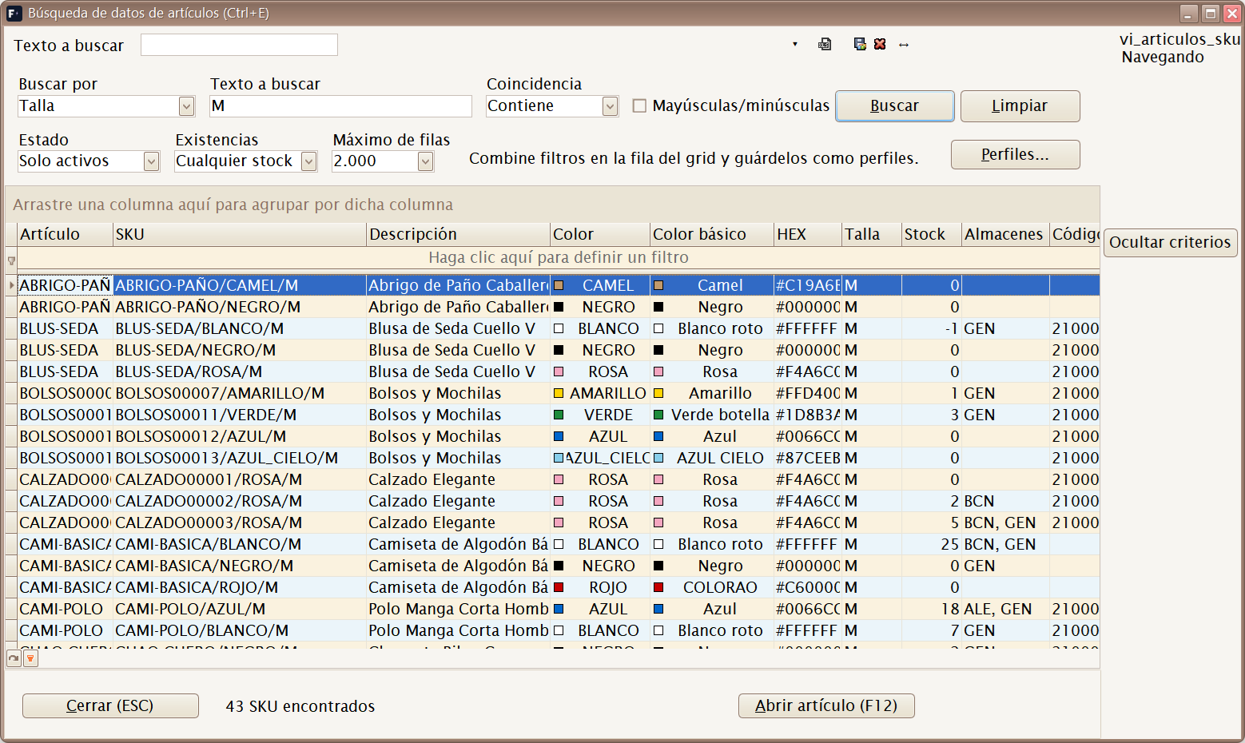The width and height of the screenshot is (1245, 743).
Task: Click Ocultar criterios button
Action: 1170,242
